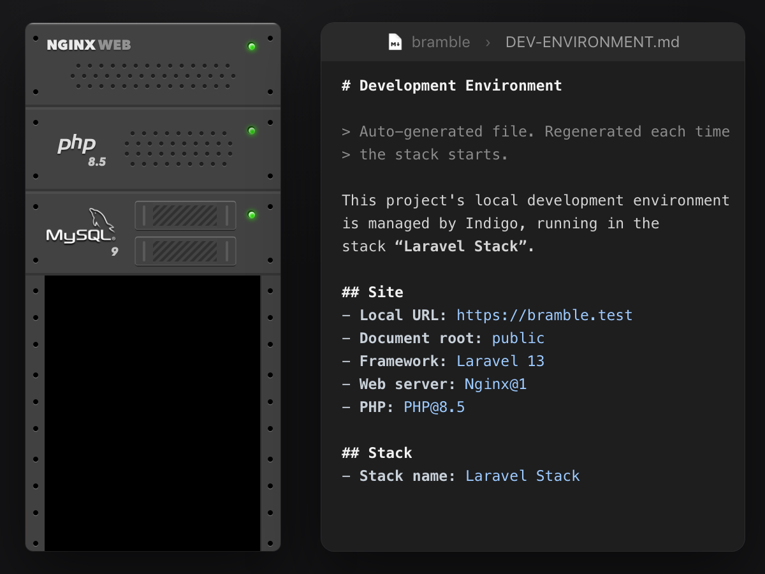
Task: Click the PHP@8.5 value
Action: click(434, 407)
